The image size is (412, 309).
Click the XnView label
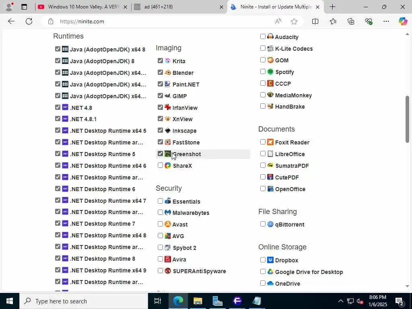point(183,119)
